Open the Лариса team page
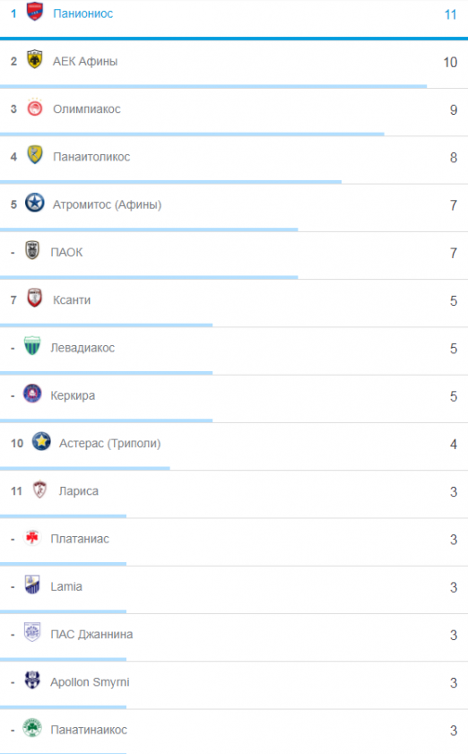The image size is (468, 754). tap(78, 491)
